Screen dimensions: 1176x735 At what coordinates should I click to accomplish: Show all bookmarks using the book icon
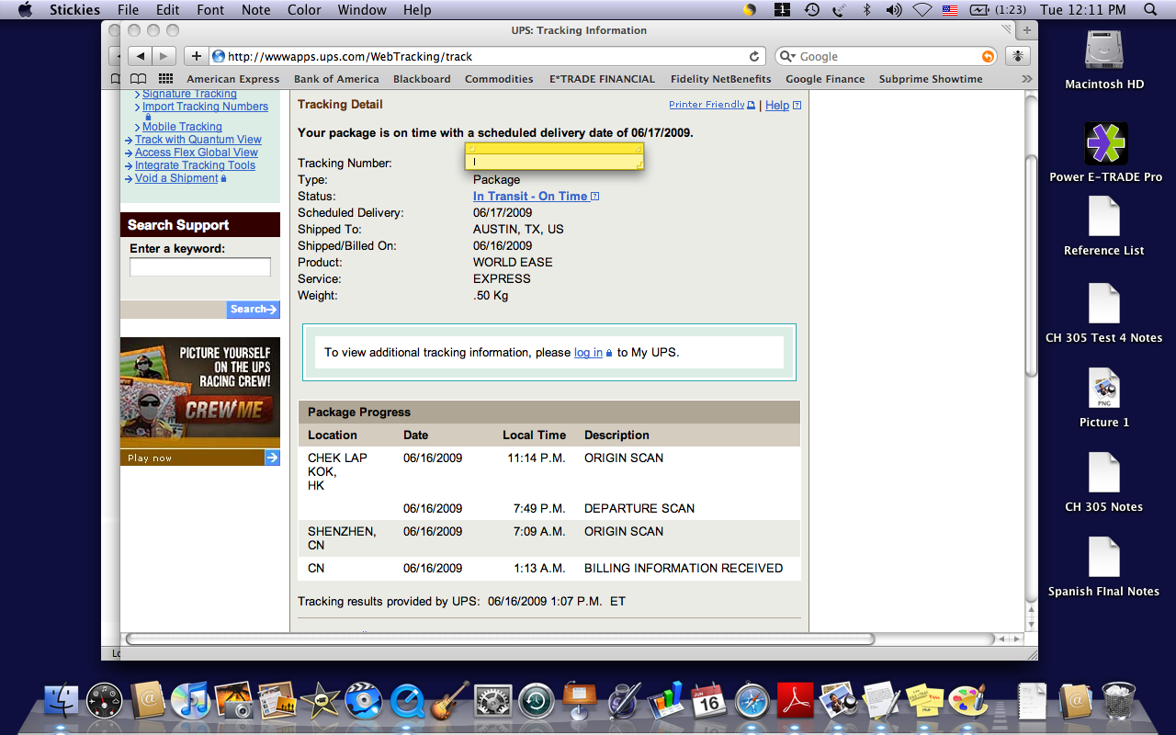[138, 79]
